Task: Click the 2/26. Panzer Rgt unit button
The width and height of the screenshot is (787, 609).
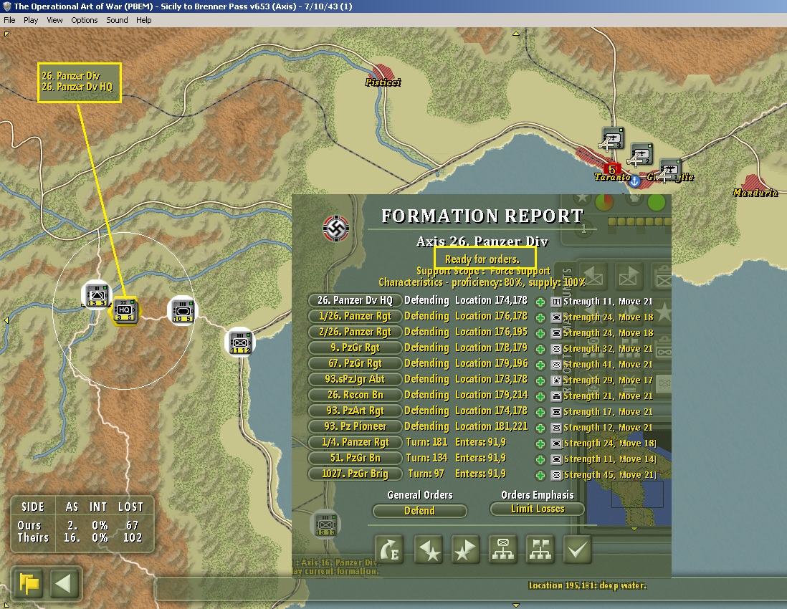Action: [355, 332]
